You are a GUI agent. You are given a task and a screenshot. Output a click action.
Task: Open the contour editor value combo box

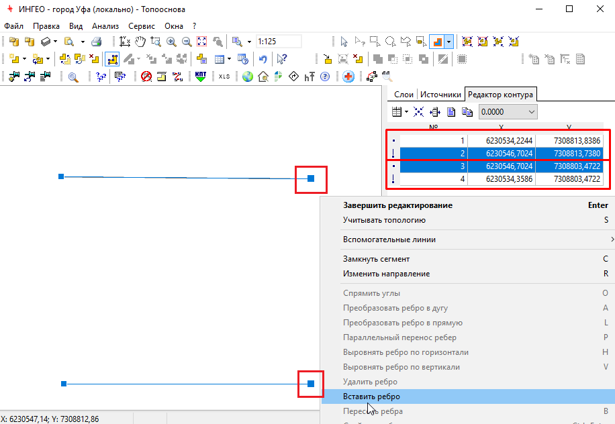508,112
